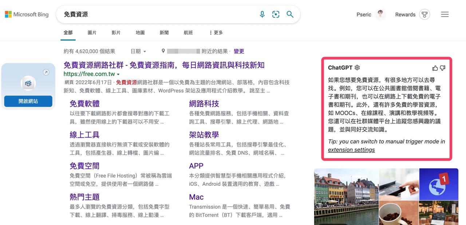Open ChatGPT extension settings gear
This screenshot has width=466, height=225.
coord(357,68)
